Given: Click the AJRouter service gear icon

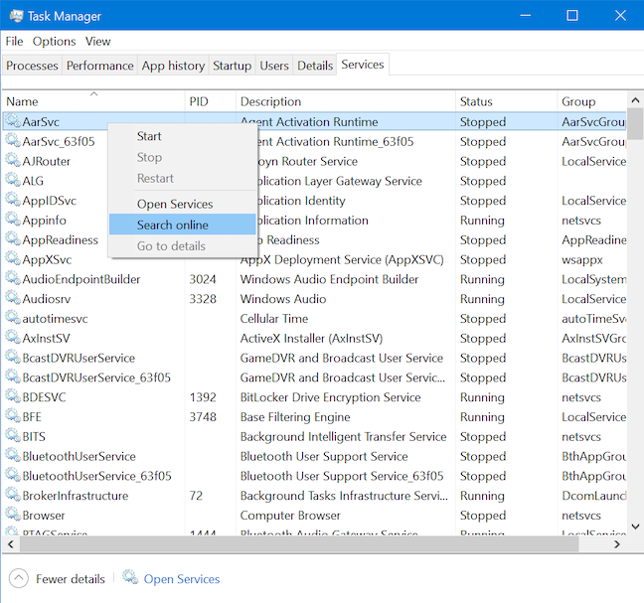Looking at the screenshot, I should coord(13,161).
